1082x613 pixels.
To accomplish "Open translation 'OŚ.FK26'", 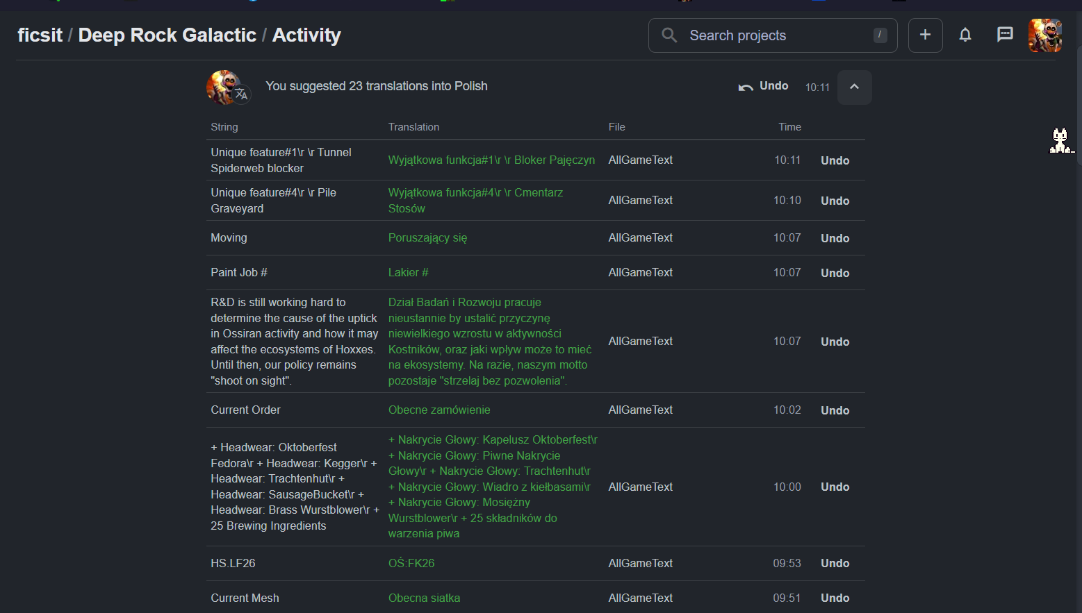I will [x=411, y=563].
